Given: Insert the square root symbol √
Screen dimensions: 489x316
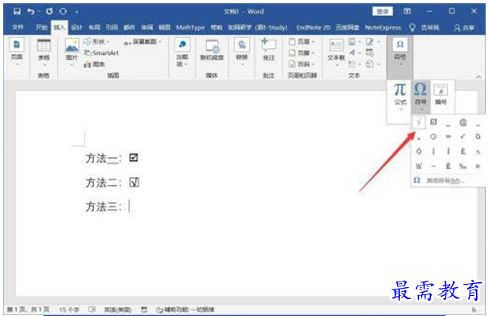Looking at the screenshot, I should point(418,122).
